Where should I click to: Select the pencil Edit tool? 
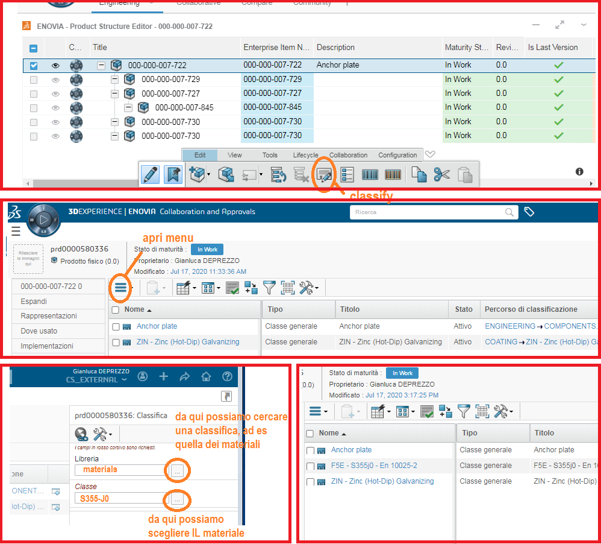[151, 175]
